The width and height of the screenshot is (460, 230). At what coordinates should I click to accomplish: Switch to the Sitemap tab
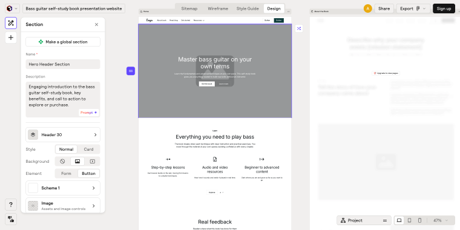pyautogui.click(x=189, y=8)
